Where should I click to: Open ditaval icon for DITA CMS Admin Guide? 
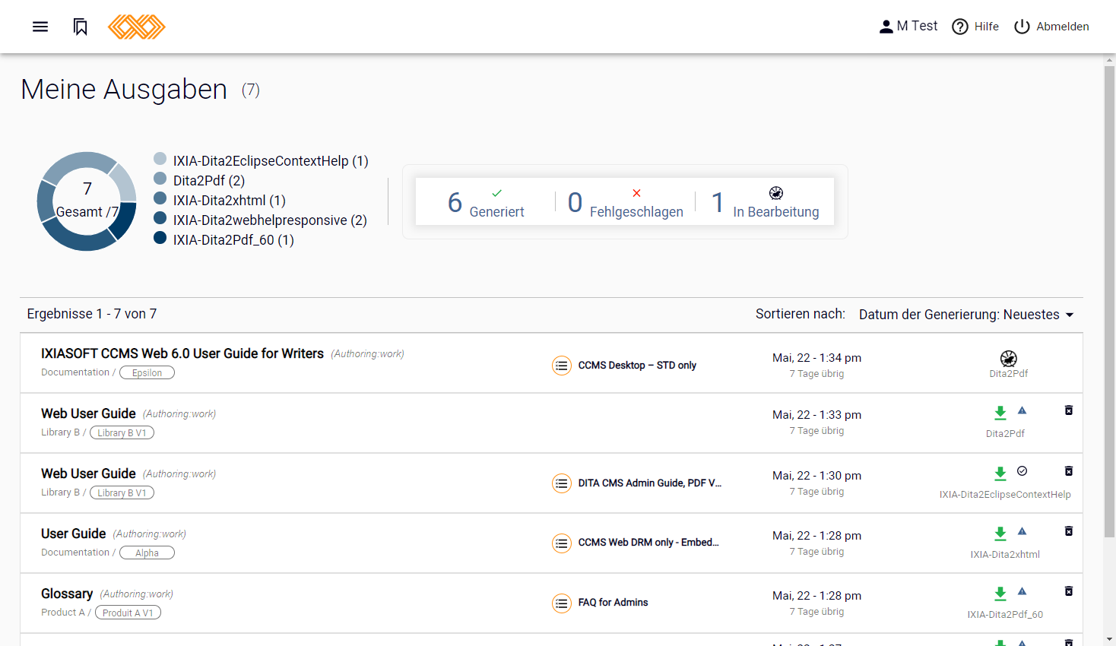point(562,483)
